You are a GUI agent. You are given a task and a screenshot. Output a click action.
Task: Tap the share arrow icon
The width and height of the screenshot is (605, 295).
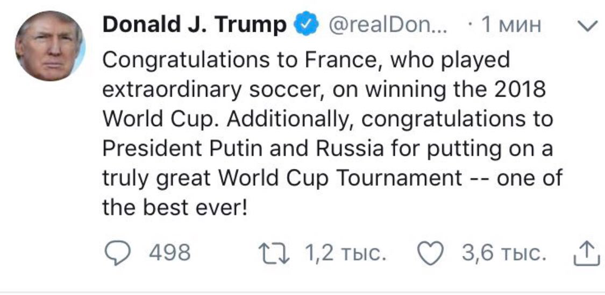(586, 253)
